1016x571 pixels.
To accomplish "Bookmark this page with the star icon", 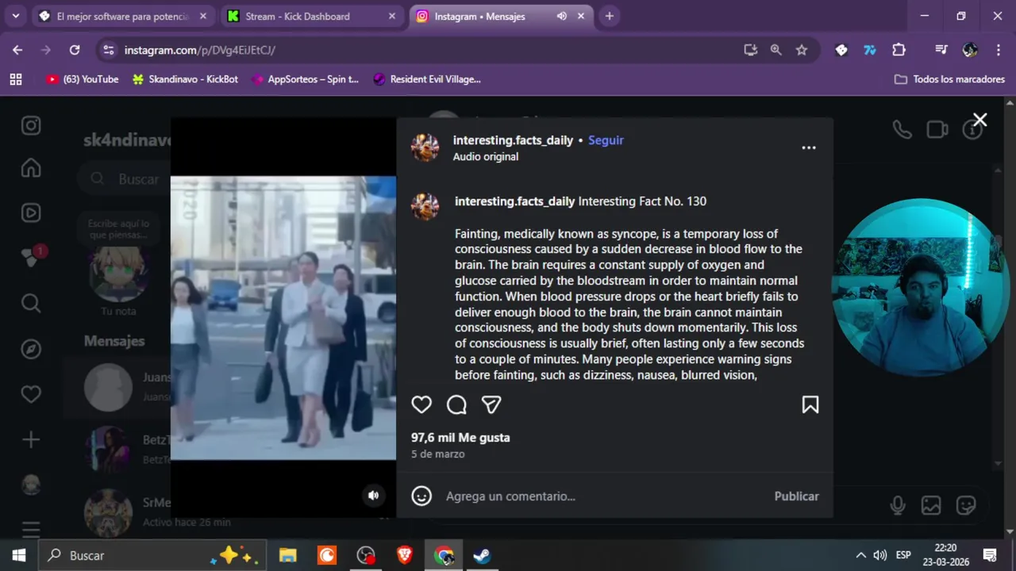I will pos(802,50).
